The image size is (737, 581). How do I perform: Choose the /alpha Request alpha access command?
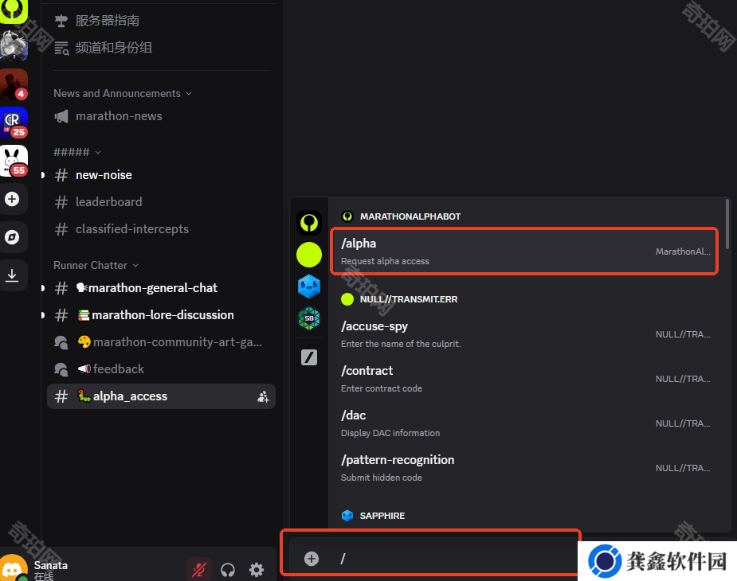pos(524,252)
